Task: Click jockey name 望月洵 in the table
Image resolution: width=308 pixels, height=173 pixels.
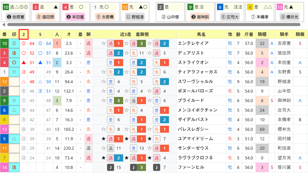Action: (x=284, y=158)
